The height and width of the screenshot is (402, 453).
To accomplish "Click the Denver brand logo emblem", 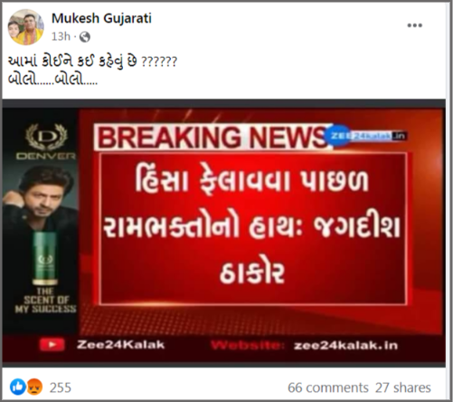I will click(x=46, y=138).
